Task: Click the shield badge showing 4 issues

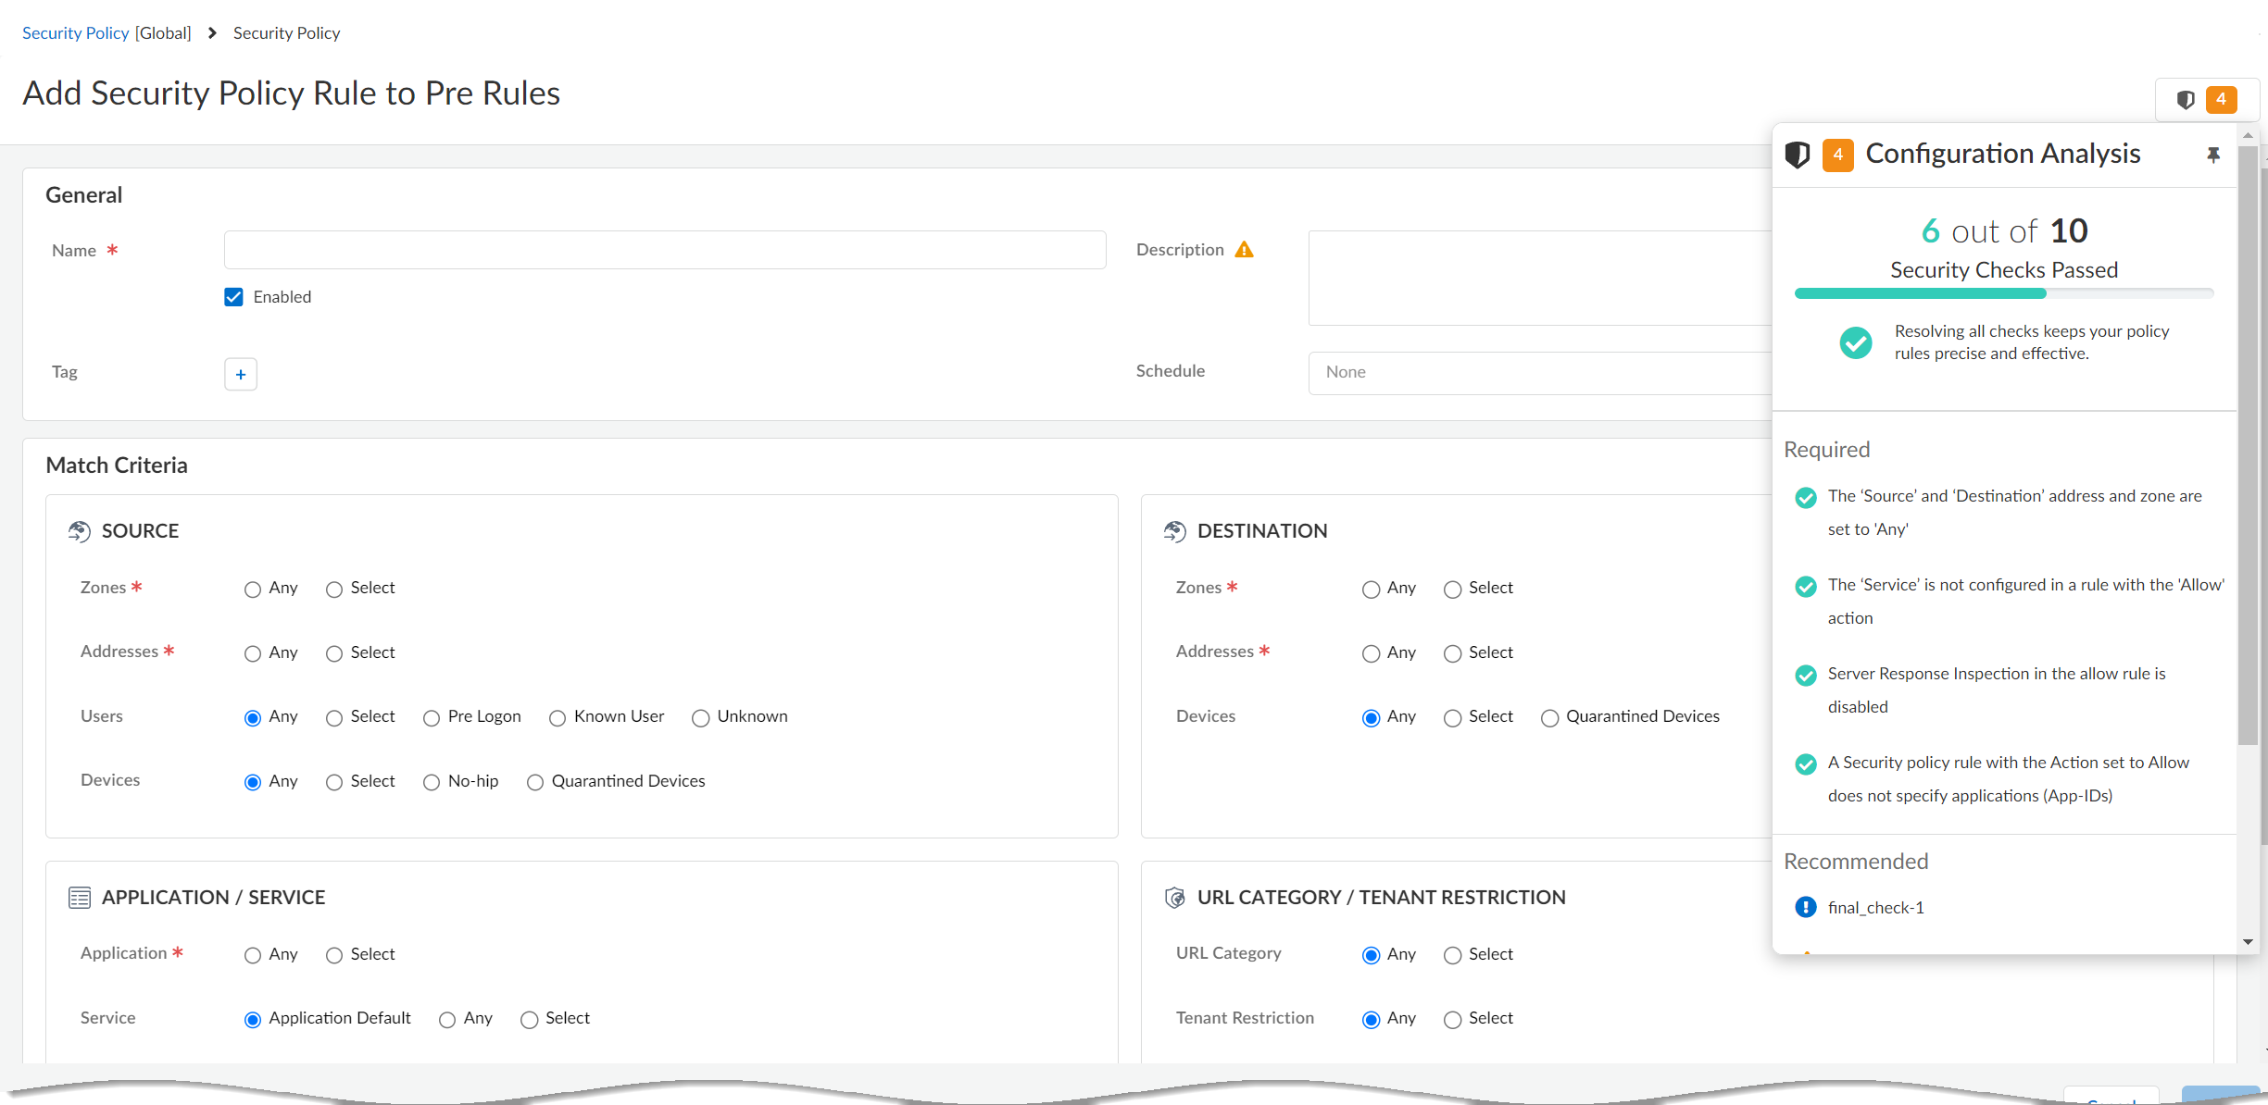Action: (2207, 100)
